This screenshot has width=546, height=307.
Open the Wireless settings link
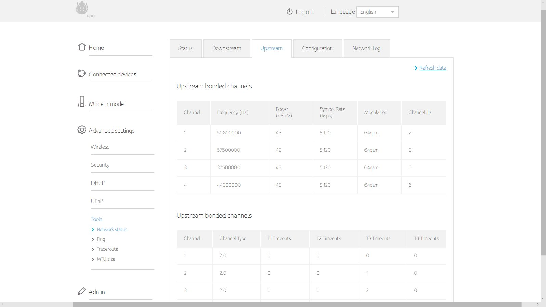tap(100, 147)
